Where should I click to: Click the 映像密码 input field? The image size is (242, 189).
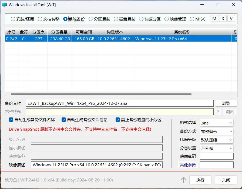217,156
